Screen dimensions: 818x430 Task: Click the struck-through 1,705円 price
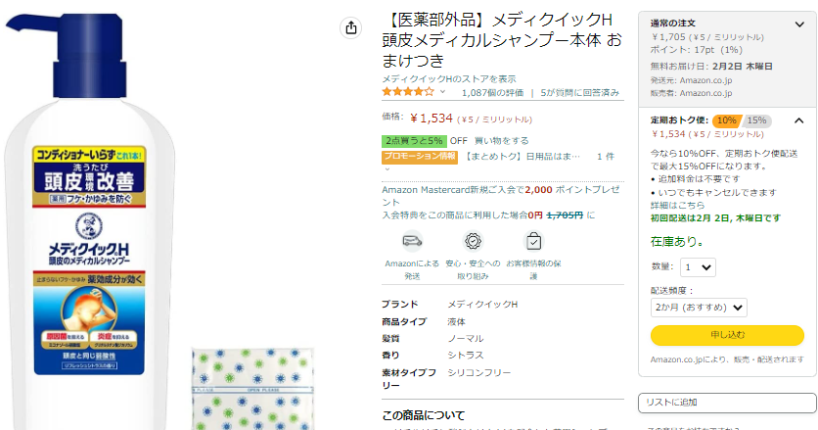565,215
